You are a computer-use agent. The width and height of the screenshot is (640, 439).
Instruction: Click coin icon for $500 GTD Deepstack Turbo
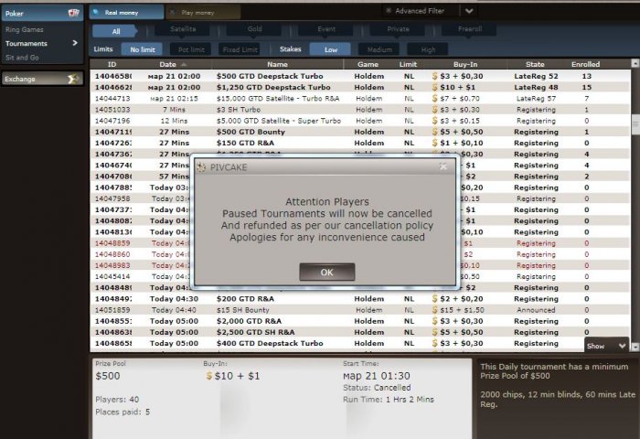[x=434, y=76]
